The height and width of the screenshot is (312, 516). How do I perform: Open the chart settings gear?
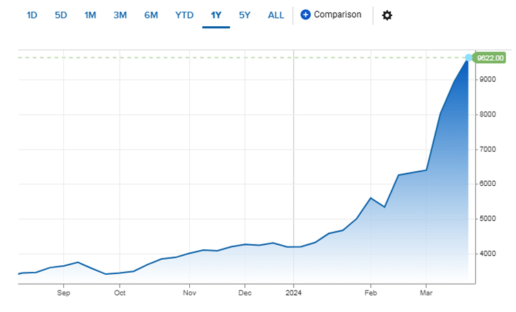(x=387, y=15)
